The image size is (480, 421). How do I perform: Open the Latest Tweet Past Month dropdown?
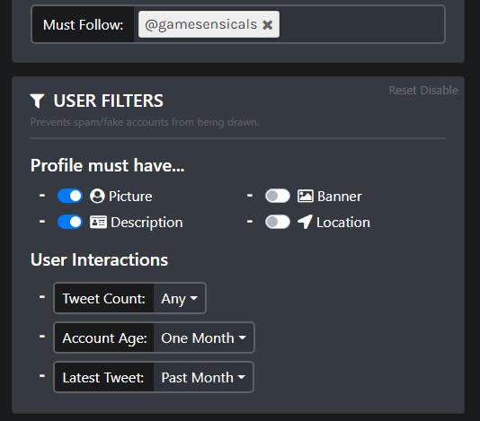pyautogui.click(x=203, y=377)
